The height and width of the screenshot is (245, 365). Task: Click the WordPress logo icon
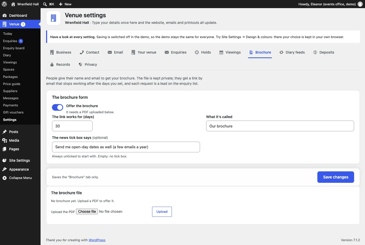point(4,4)
